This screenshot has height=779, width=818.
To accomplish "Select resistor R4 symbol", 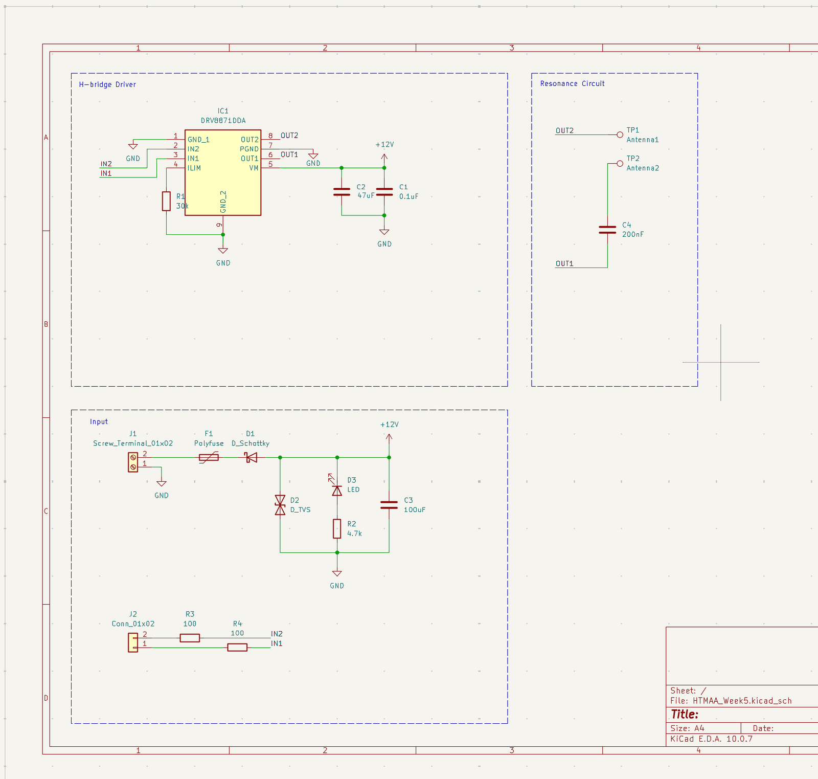I will coord(237,648).
